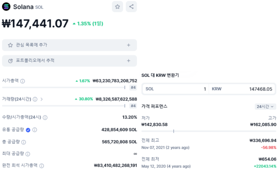Click the Solana logo icon
This screenshot has width=278, height=170.
pyautogui.click(x=6, y=7)
